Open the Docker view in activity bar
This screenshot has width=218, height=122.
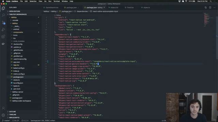click(3, 44)
